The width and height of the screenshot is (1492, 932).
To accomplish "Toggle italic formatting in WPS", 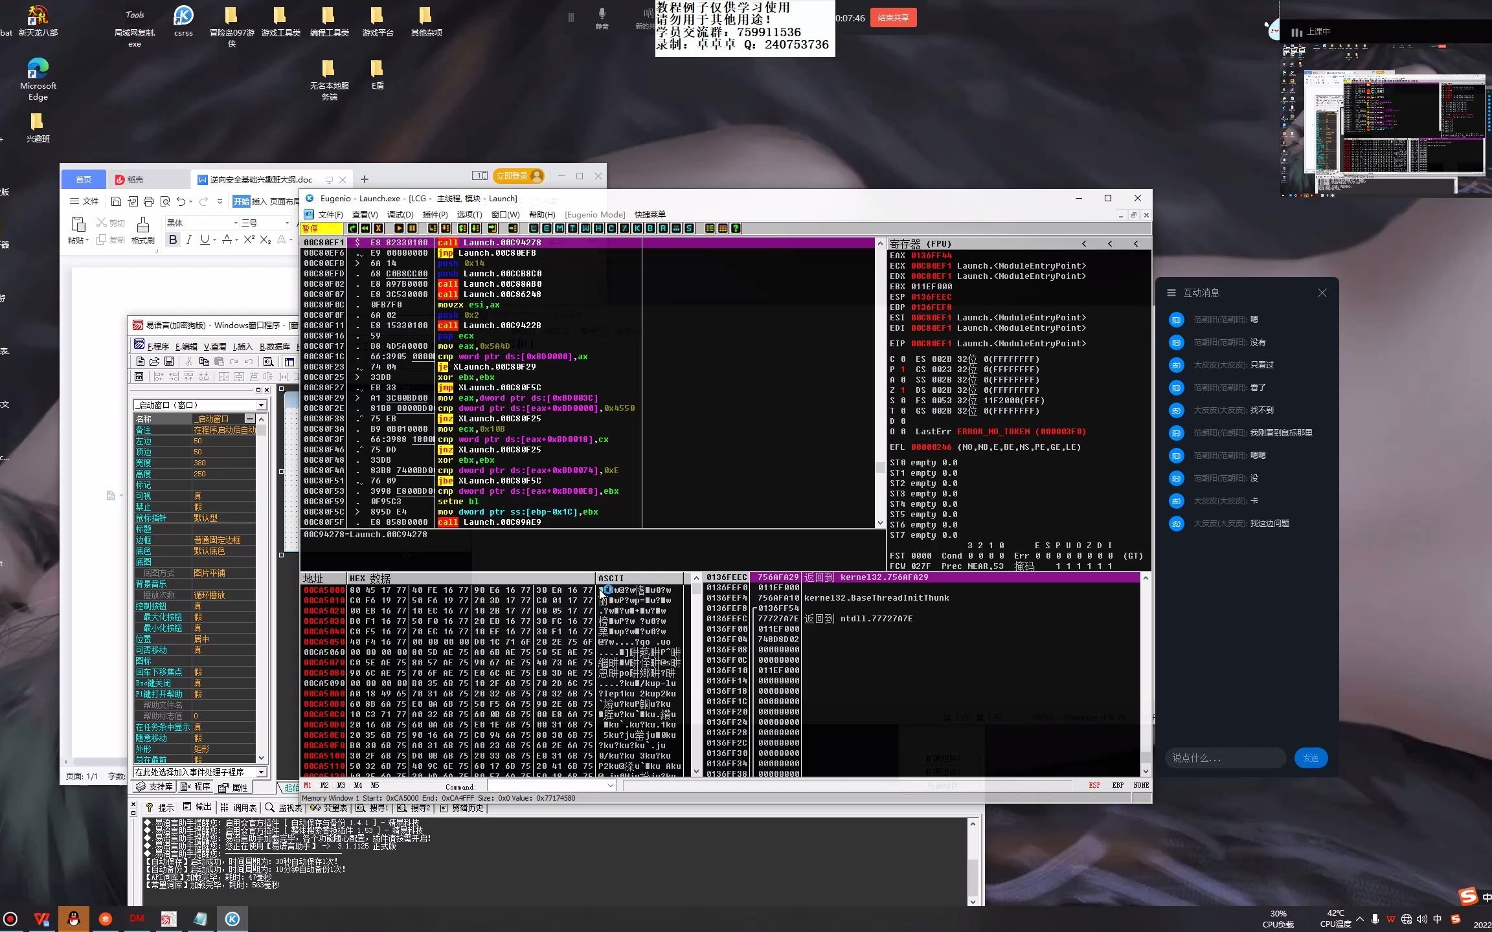I will click(188, 240).
